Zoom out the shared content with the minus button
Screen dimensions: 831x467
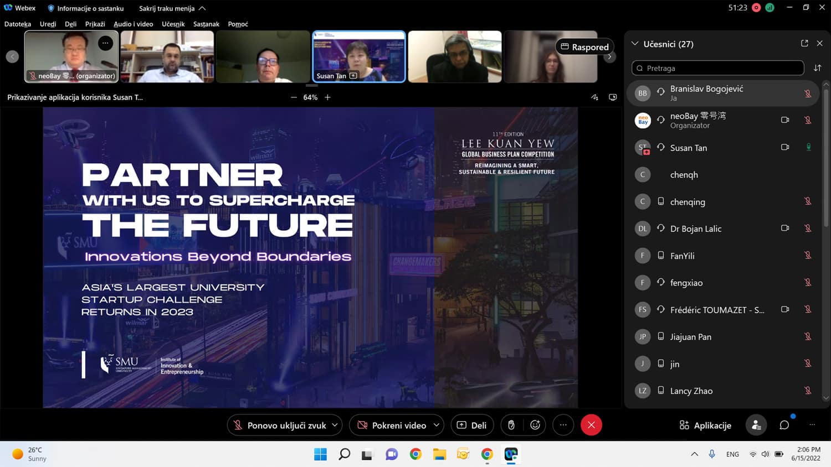294,97
